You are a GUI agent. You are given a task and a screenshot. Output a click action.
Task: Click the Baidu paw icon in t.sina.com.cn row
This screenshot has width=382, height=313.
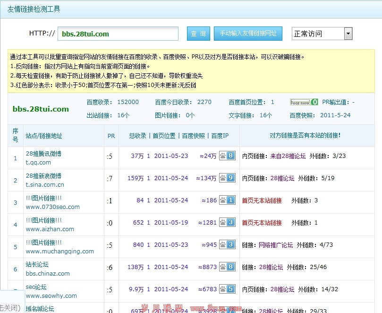[x=227, y=178]
